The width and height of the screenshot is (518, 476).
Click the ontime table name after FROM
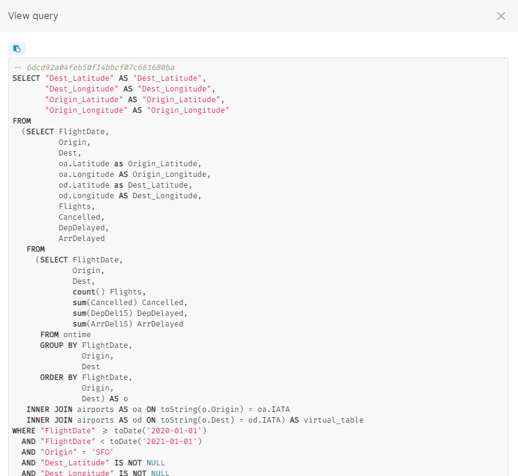77,334
